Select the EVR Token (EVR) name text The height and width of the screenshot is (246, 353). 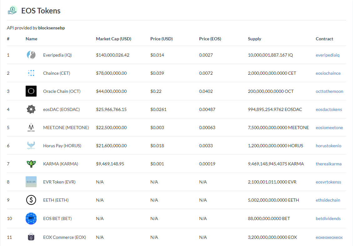(x=59, y=182)
